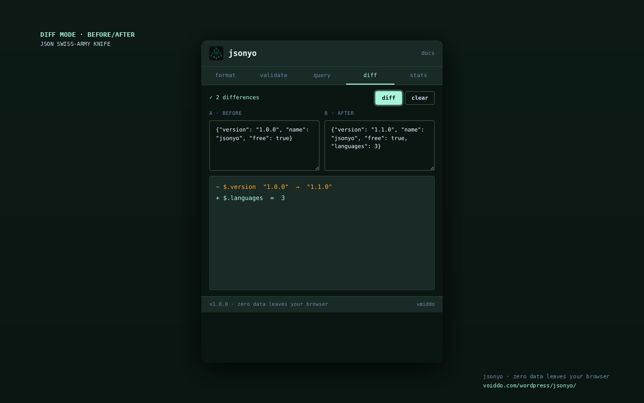Grab the resize handle of AFTER textarea
Screen dimensions: 644x403
click(432, 168)
